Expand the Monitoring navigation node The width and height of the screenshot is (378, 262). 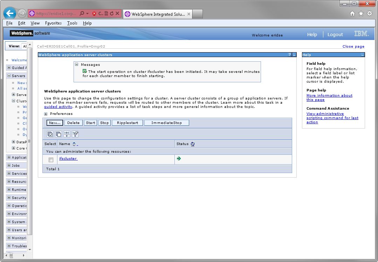click(9, 237)
